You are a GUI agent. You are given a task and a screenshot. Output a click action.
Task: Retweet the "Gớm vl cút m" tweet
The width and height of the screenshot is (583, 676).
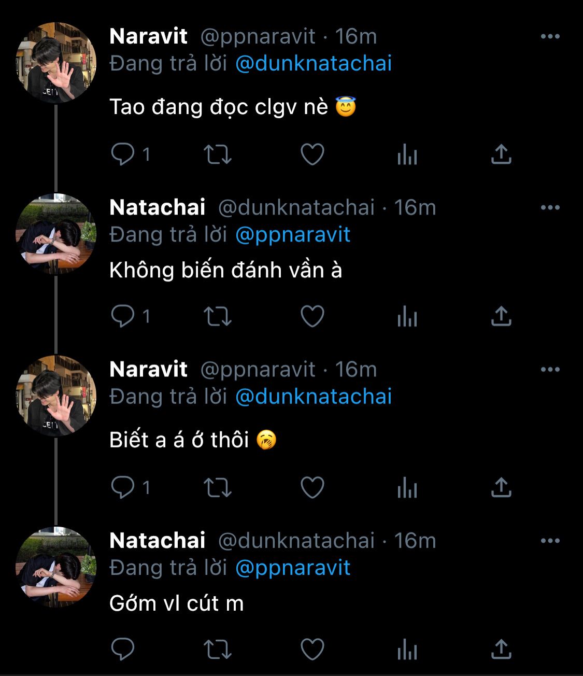[x=217, y=649]
